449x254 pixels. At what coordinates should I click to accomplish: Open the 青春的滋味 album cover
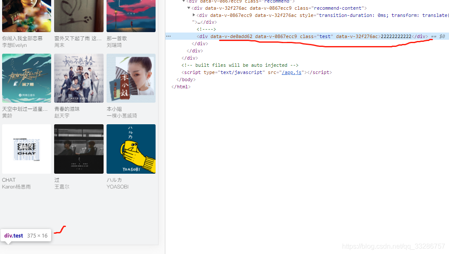pos(79,78)
